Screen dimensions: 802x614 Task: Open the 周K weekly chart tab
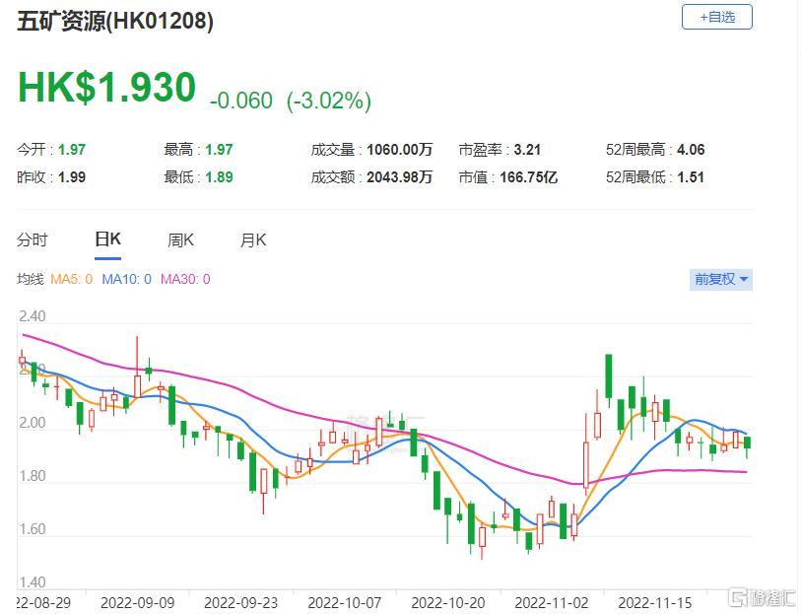(180, 239)
